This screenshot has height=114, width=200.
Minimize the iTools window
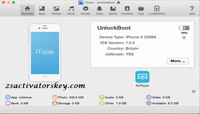click(8, 2)
